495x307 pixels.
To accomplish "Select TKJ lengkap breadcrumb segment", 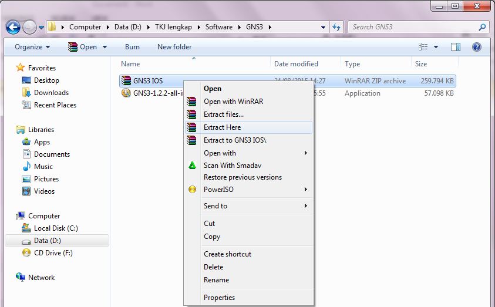I will point(173,27).
